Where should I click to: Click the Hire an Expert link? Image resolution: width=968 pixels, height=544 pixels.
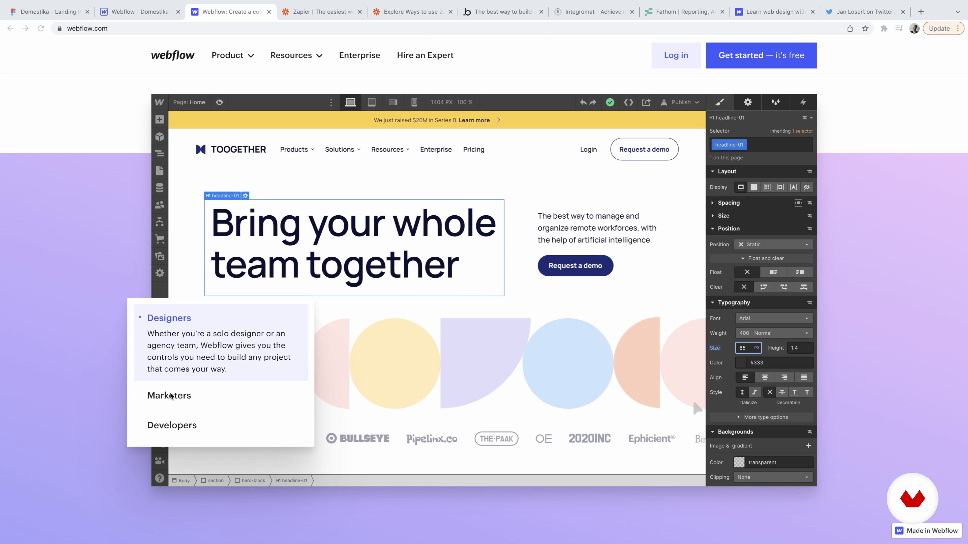[425, 55]
